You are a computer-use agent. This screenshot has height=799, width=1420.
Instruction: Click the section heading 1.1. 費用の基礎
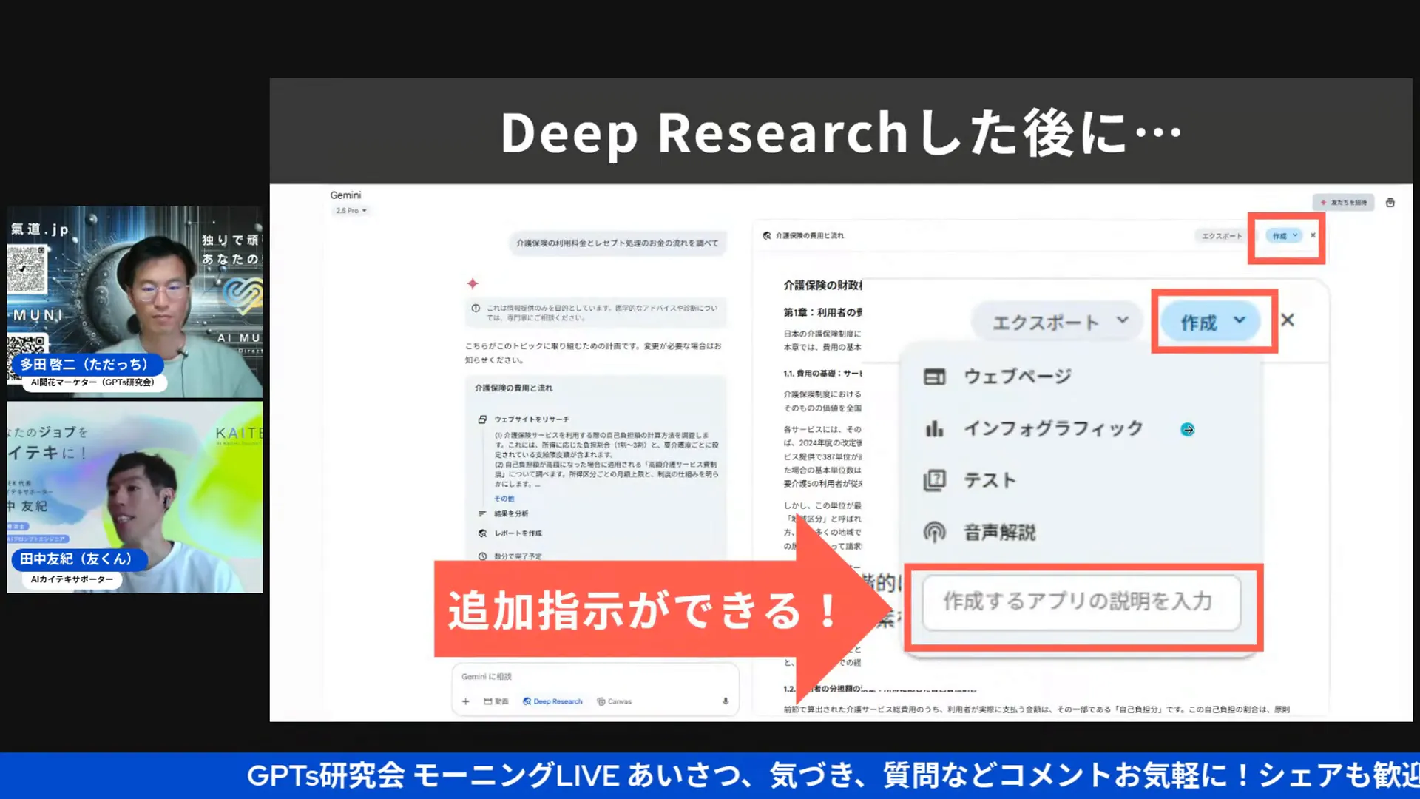click(x=823, y=374)
